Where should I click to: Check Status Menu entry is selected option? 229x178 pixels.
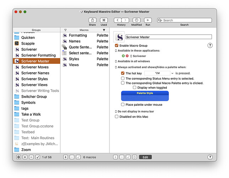tap(123, 78)
